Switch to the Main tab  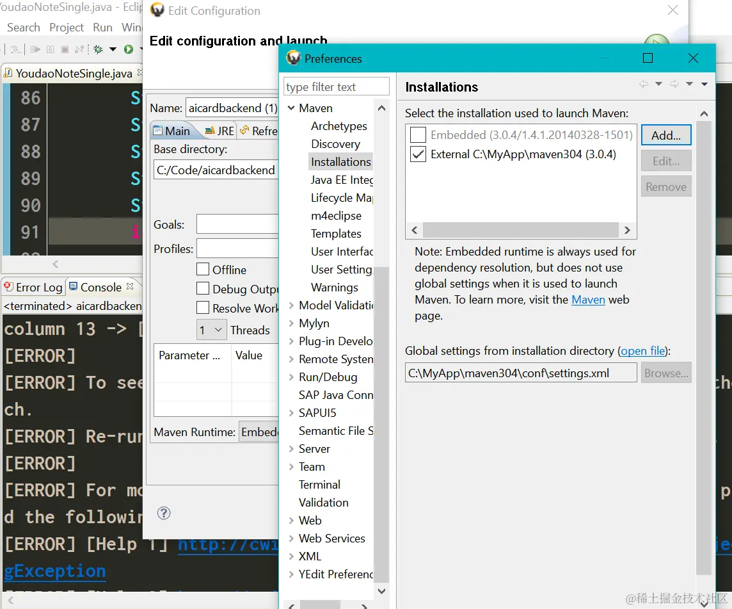click(171, 131)
